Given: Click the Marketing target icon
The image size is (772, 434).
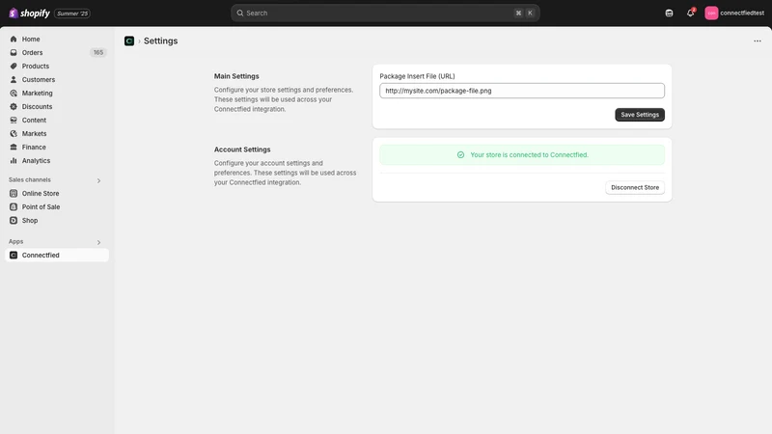Looking at the screenshot, I should pos(14,93).
